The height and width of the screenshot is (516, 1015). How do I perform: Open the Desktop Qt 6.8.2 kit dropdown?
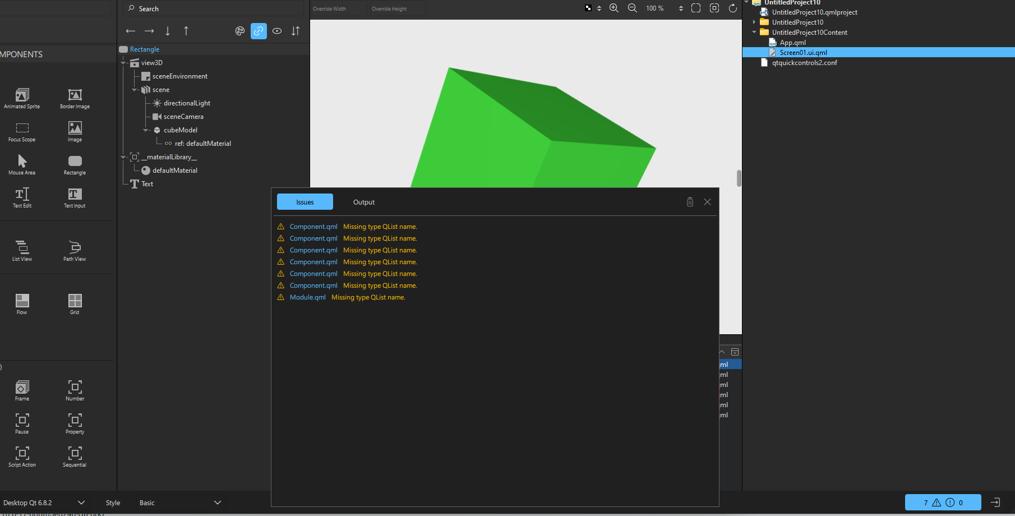click(x=44, y=503)
